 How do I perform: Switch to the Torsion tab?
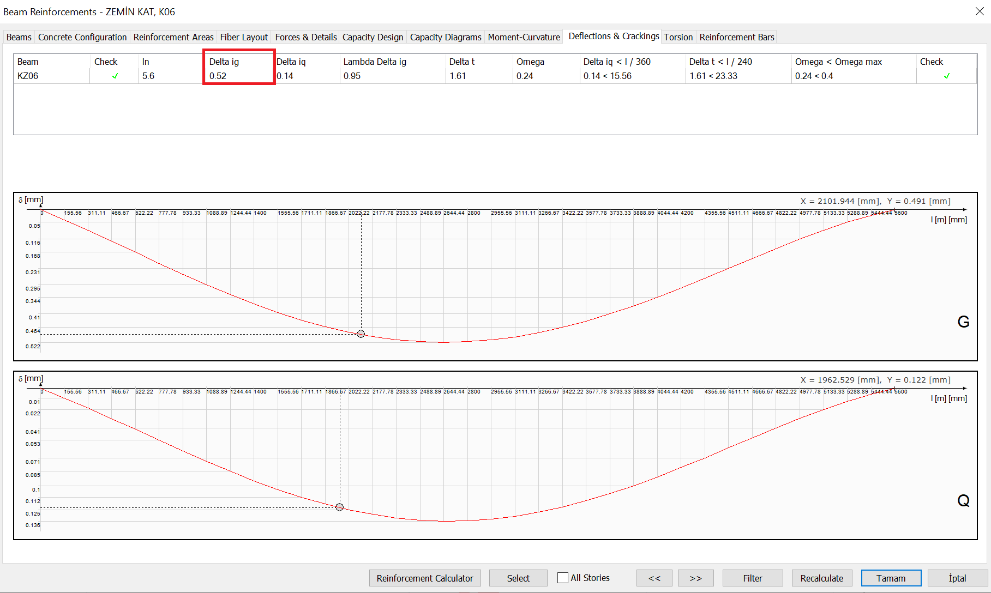point(678,37)
